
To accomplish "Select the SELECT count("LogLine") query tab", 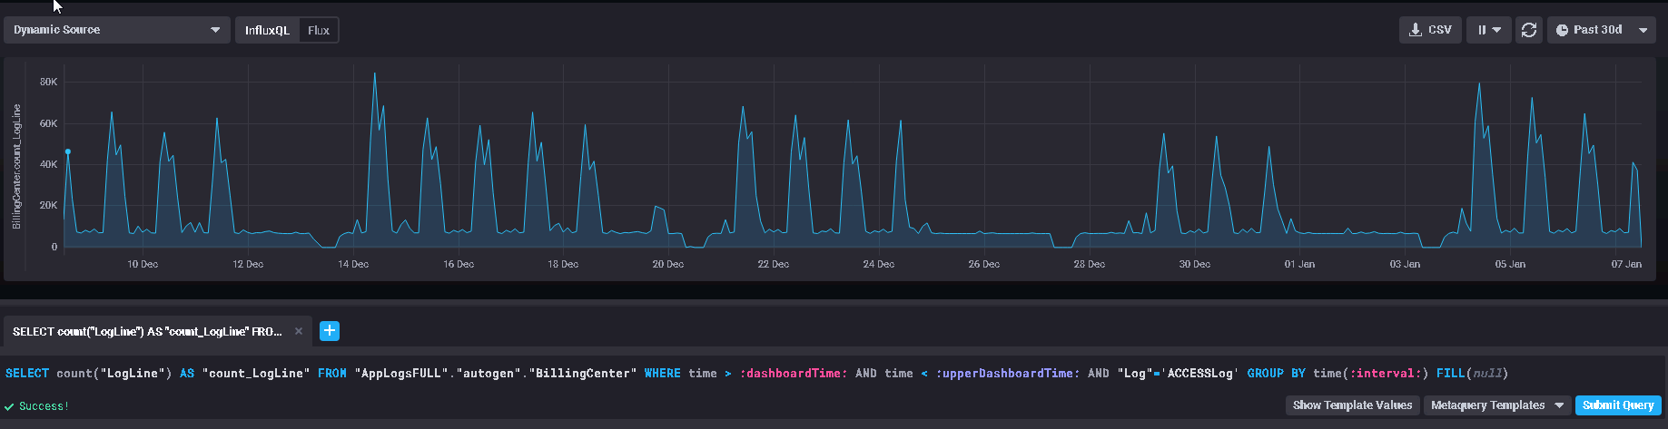I will (147, 331).
